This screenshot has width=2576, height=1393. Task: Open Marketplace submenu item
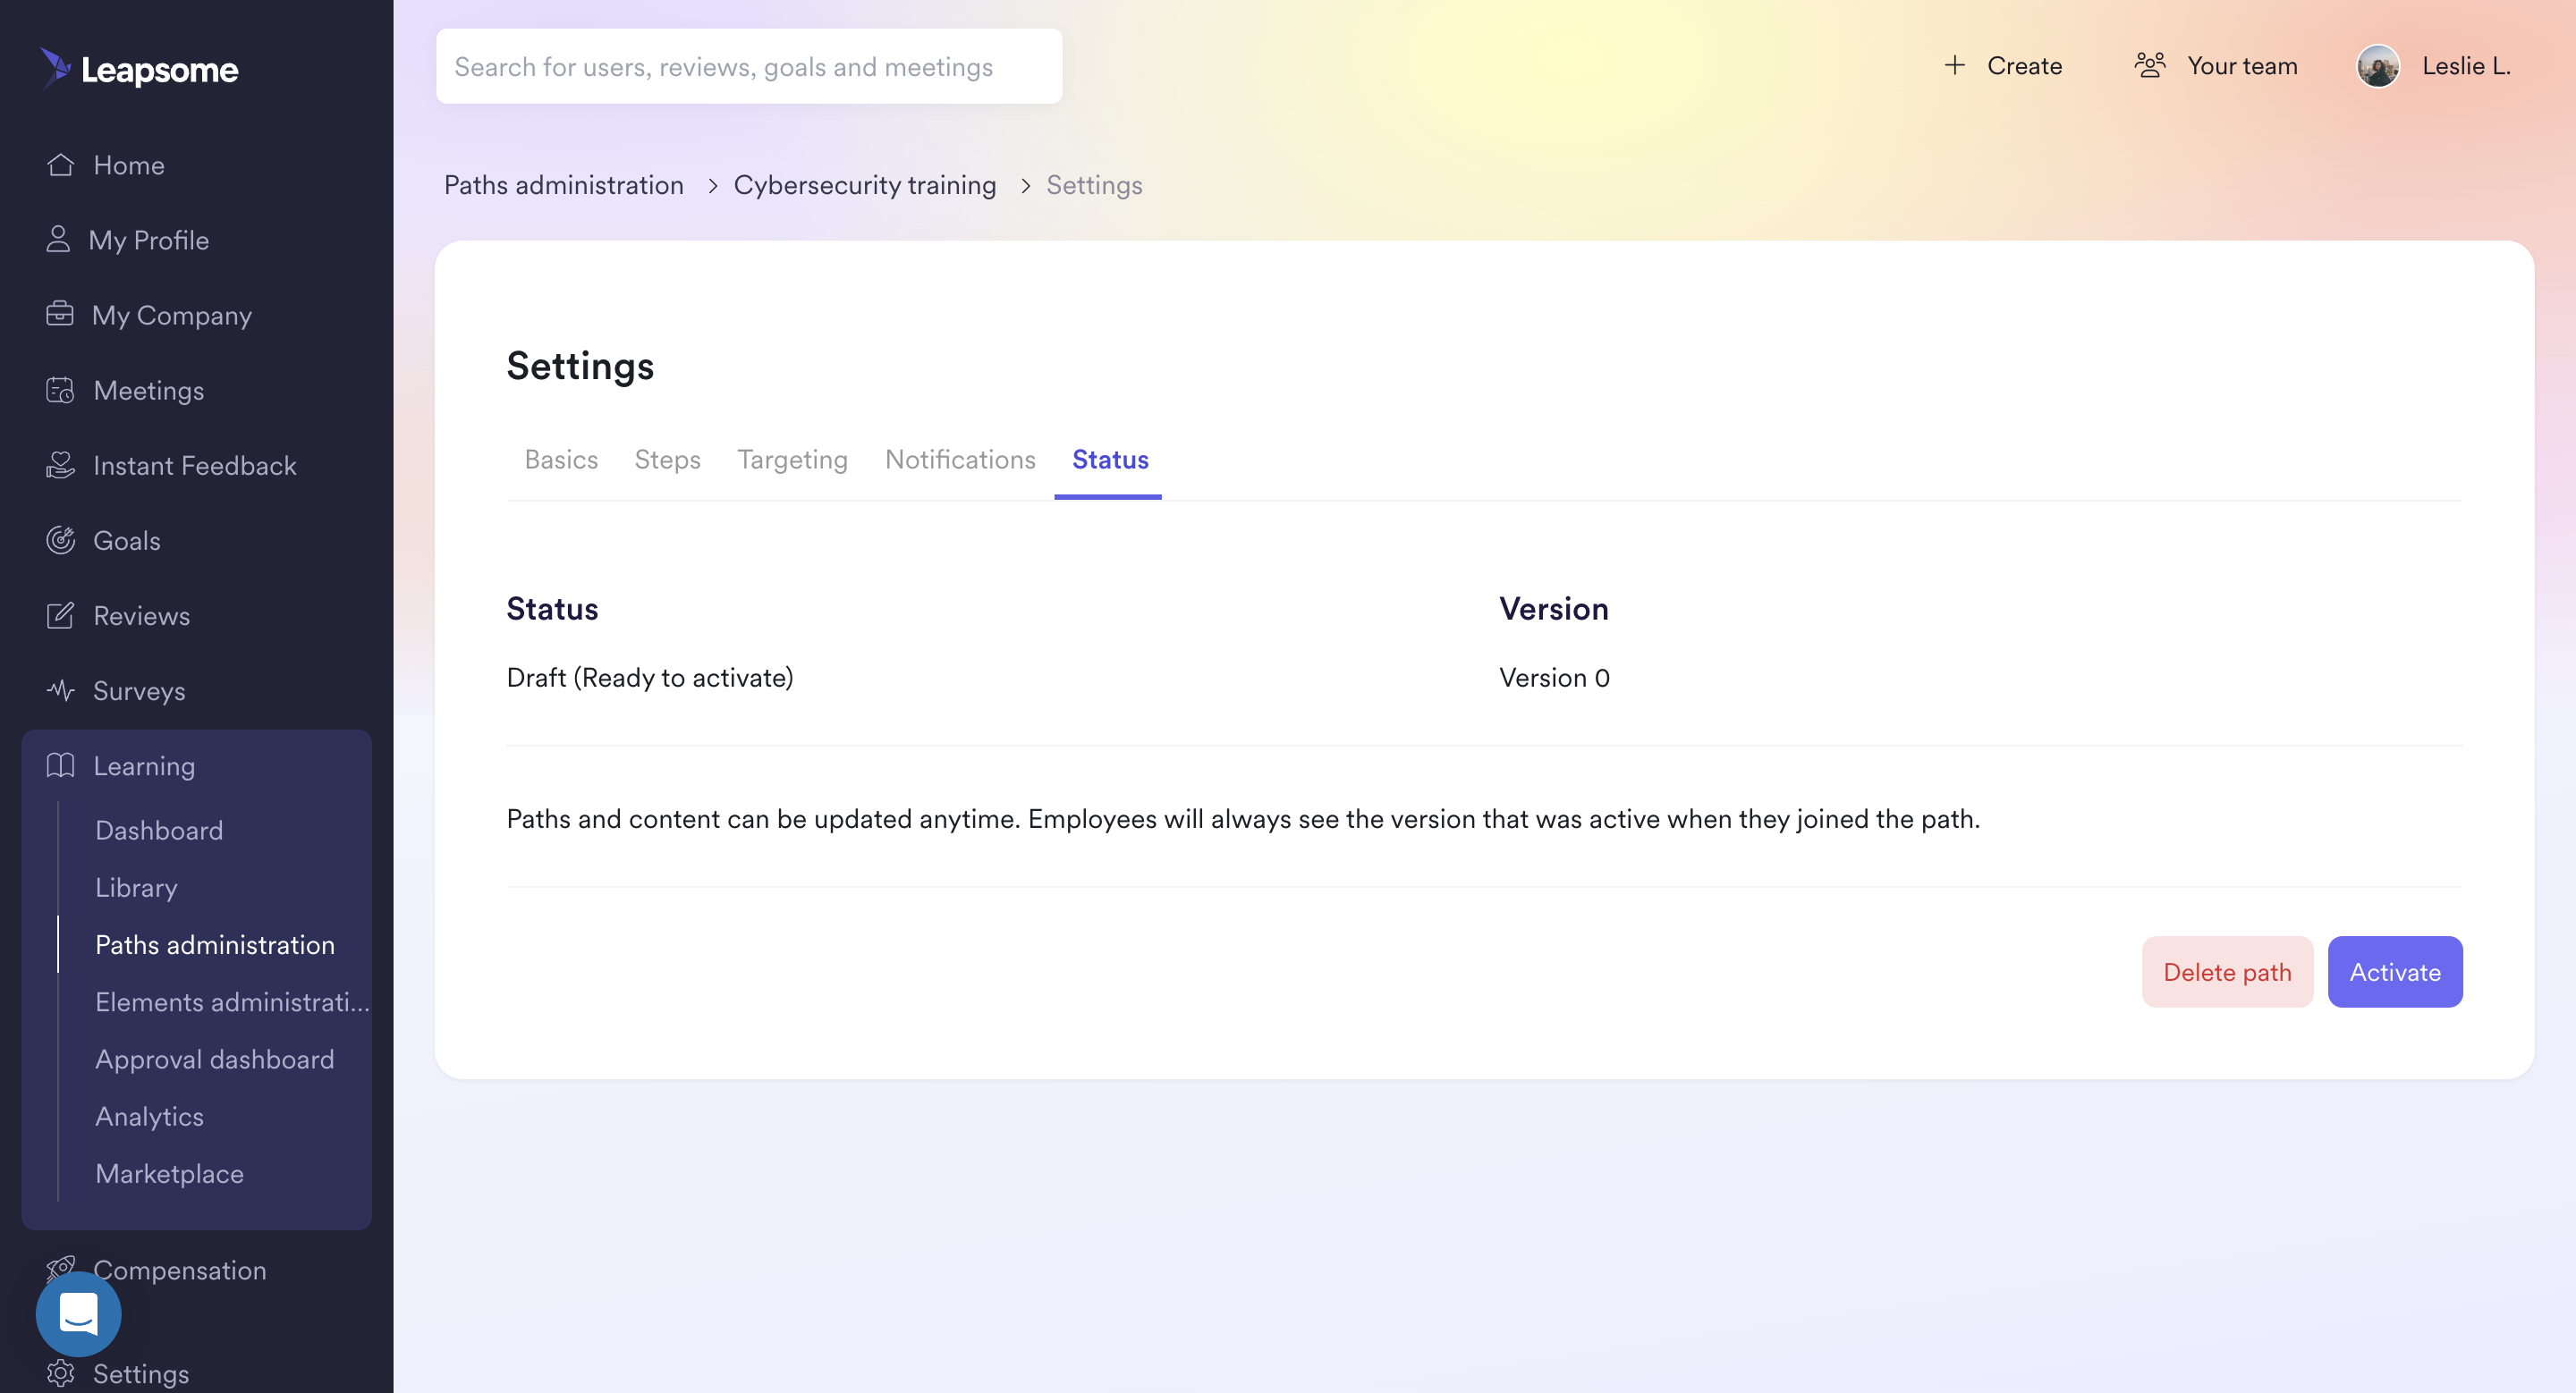click(168, 1173)
